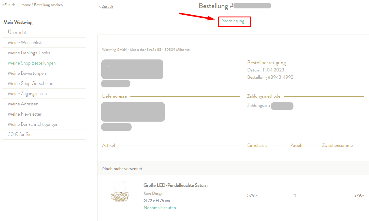The image size is (369, 221).
Task: Open Meine Wunschliste
Action: point(26,43)
